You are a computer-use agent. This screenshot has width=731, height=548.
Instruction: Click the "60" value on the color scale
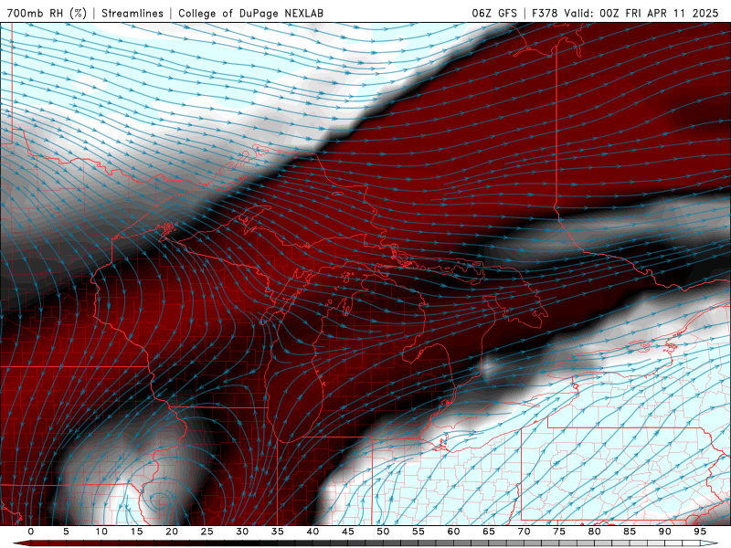tap(453, 532)
